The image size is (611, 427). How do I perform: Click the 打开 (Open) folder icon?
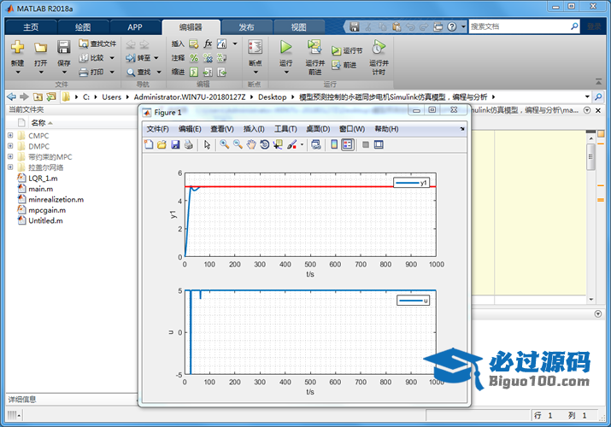40,48
